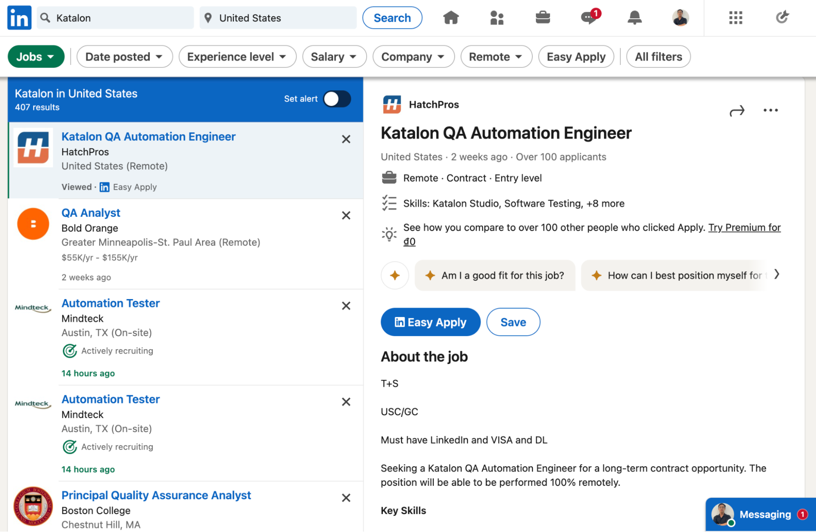Open the Katalon QA Automation Engineer listing title
The image size is (816, 532).
coord(148,136)
